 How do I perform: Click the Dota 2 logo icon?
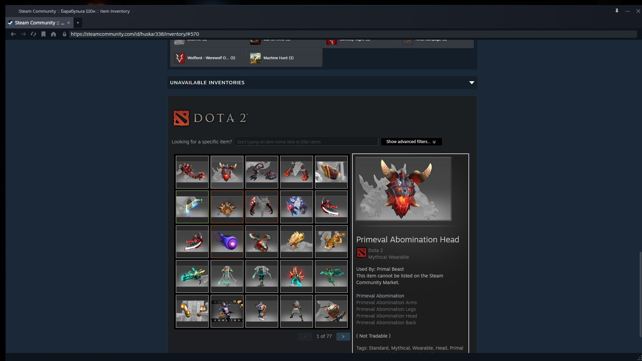[181, 118]
